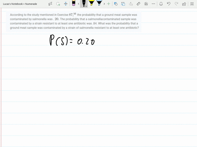Share the notebook page
Viewport: 197px width, 147px height.
coord(184,4)
